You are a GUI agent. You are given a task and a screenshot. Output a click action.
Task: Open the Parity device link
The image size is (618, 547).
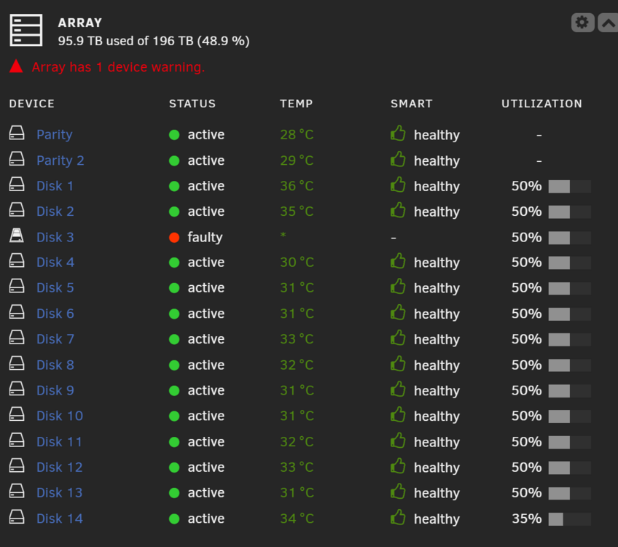(x=55, y=135)
